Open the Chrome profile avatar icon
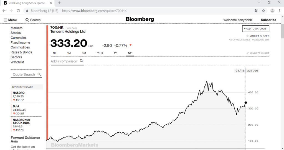This screenshot has height=150, width=284. pyautogui.click(x=272, y=11)
